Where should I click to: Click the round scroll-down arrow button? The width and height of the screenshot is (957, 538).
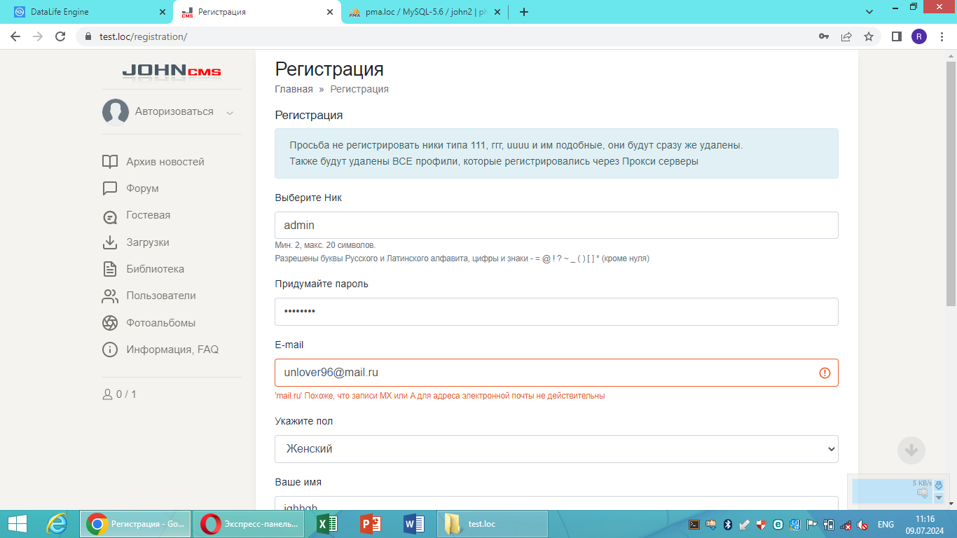911,450
